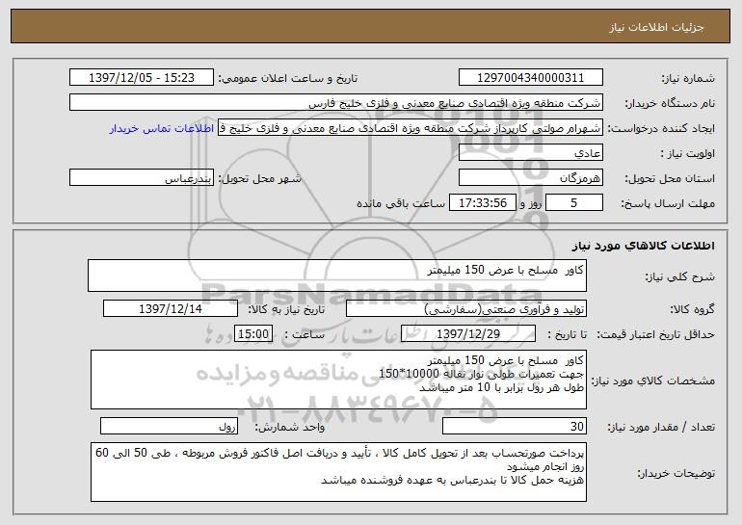Screen dimensions: 742x525
Task: Click the label تا تاریخ
Action: pos(567,335)
